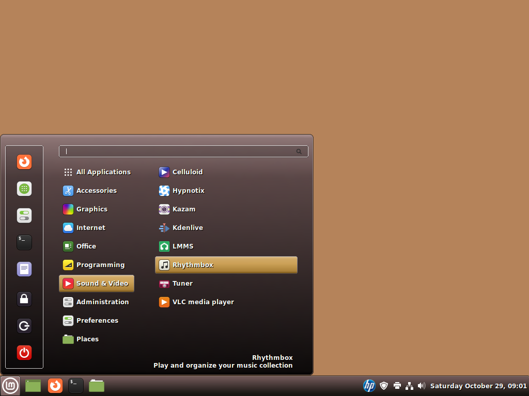Screen dimensions: 529x396
Task: Click the Linux Mint menu button
Action: (10, 386)
